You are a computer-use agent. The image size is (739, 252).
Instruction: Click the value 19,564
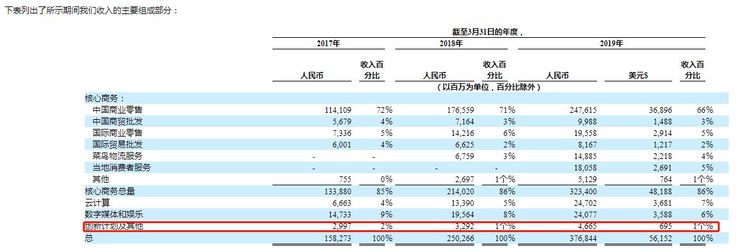tap(462, 214)
